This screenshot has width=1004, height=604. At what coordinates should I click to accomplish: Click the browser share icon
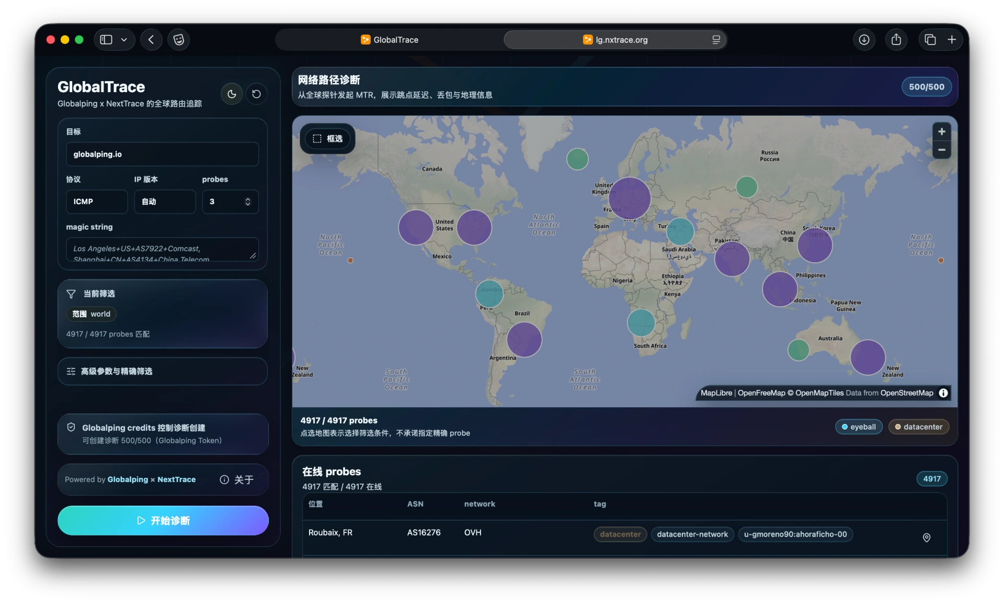(896, 40)
